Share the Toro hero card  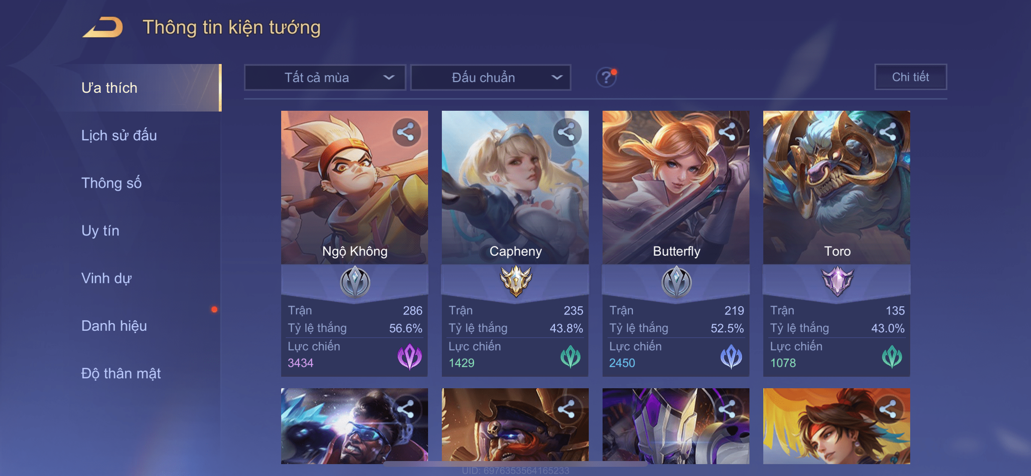tap(888, 132)
